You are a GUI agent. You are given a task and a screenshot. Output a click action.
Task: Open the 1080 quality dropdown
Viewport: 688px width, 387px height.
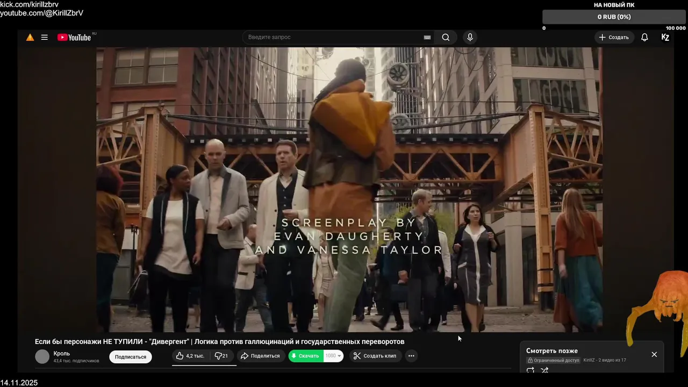coord(333,356)
